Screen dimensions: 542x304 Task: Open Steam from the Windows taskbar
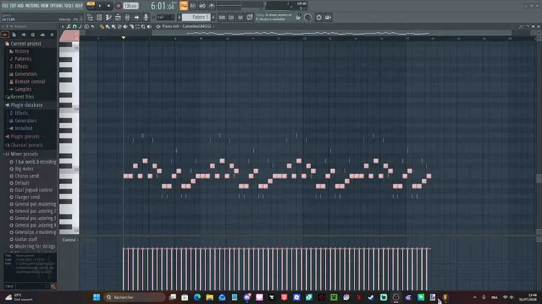click(x=371, y=297)
